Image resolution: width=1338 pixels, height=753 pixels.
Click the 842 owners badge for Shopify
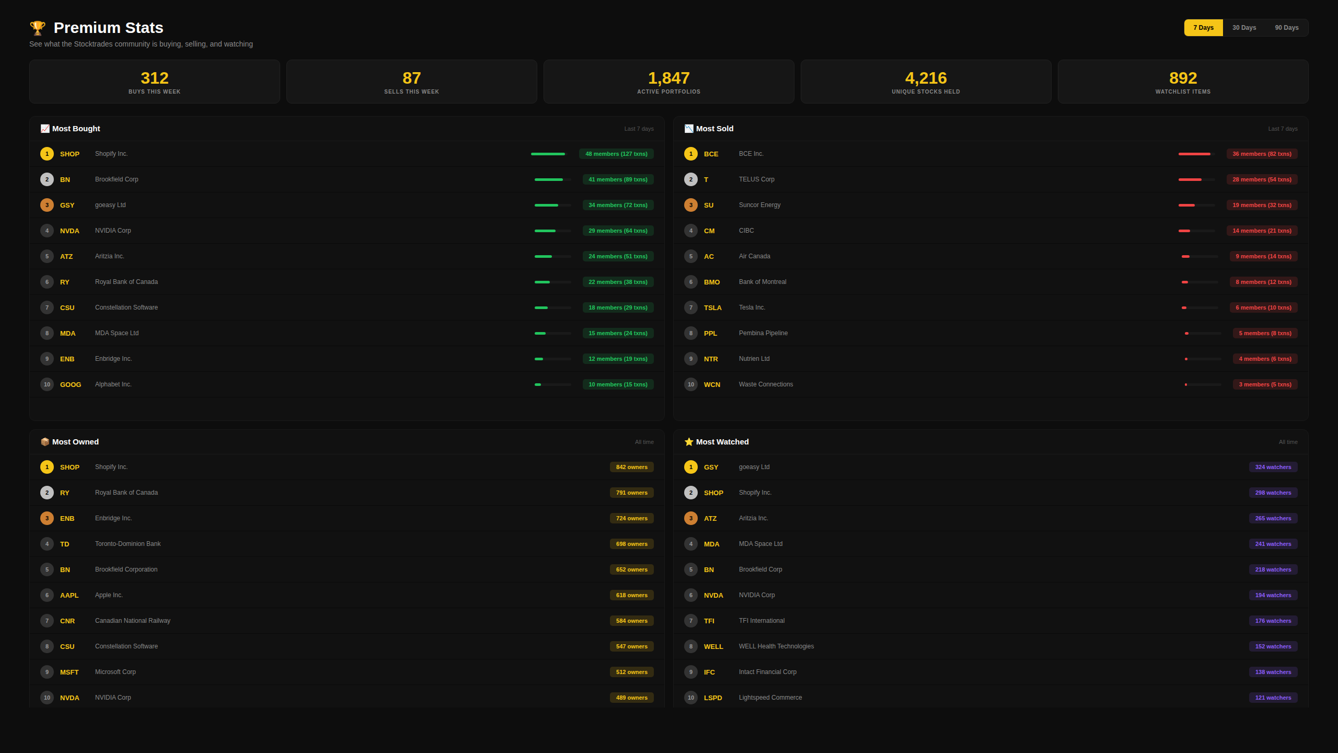click(631, 466)
